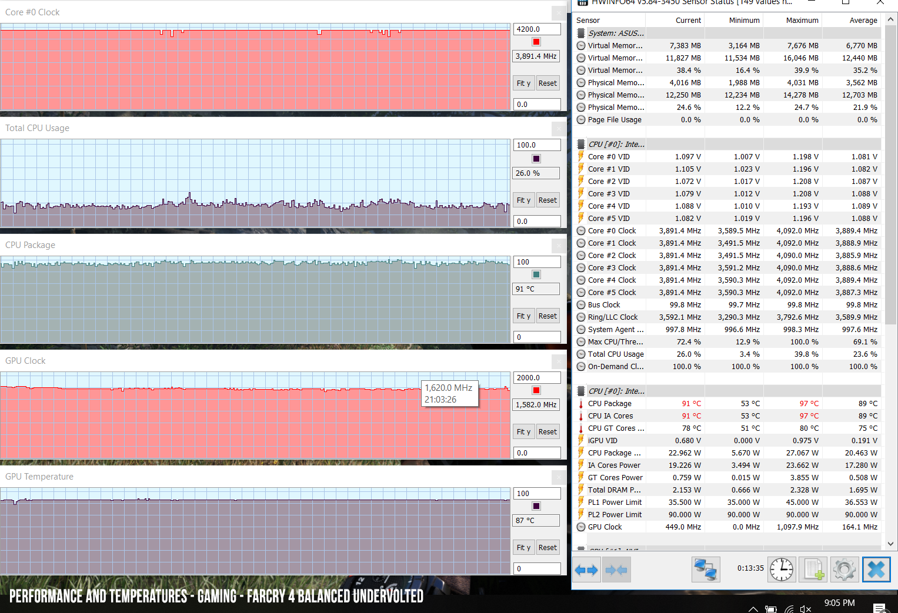Edit the 100.0 max field of Total CPU Usage
The width and height of the screenshot is (898, 613).
tap(537, 145)
